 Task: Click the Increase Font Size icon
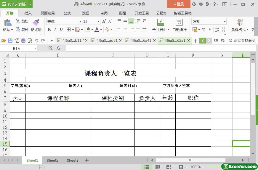coord(104,21)
